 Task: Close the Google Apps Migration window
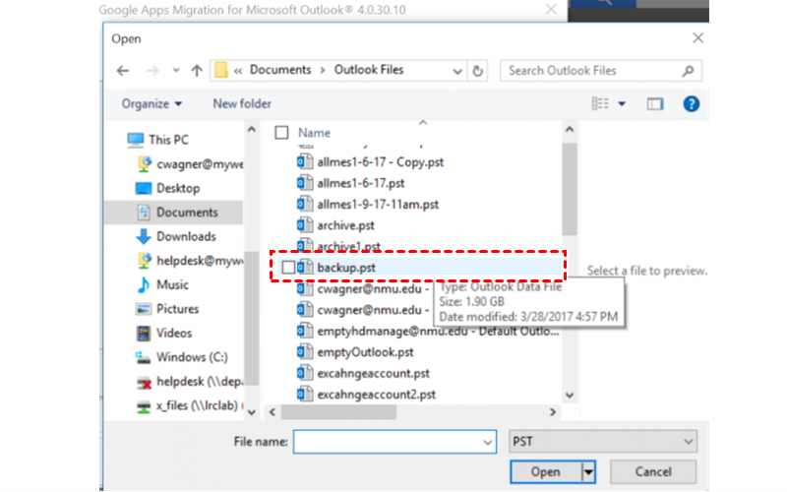point(551,9)
